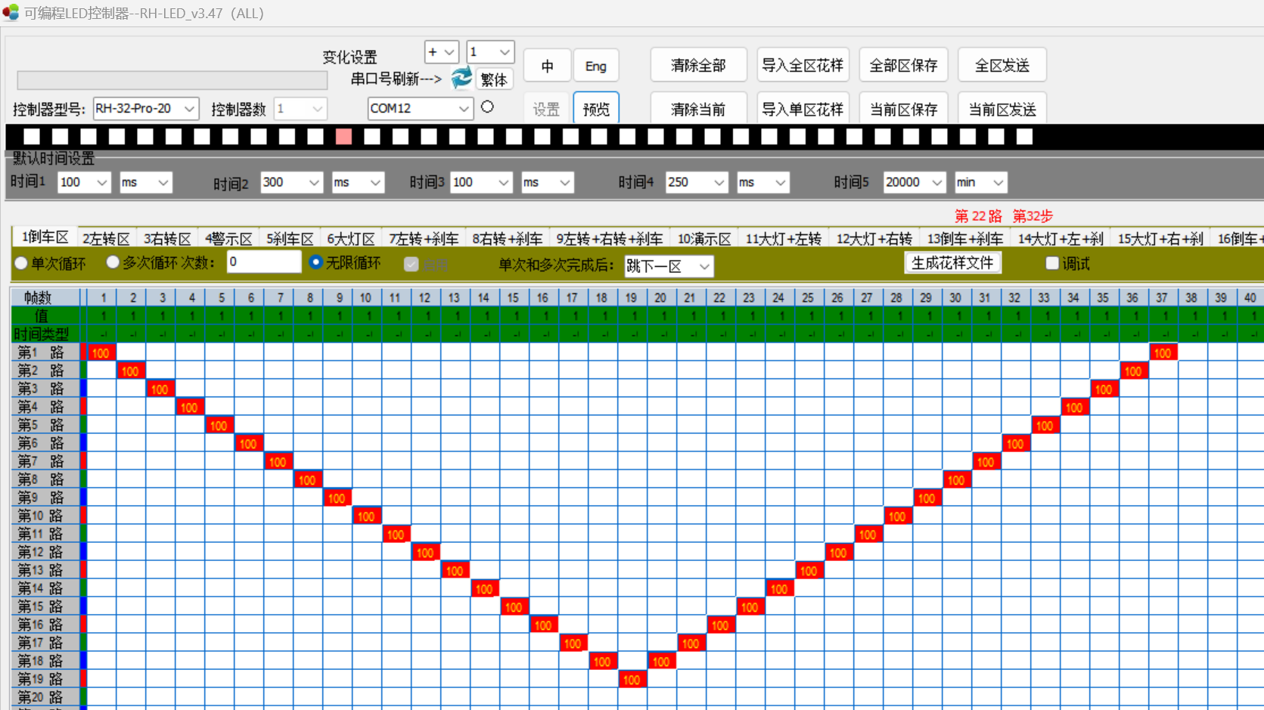Select the 多次循环 radio option
Screen dimensions: 1264x710
point(113,262)
